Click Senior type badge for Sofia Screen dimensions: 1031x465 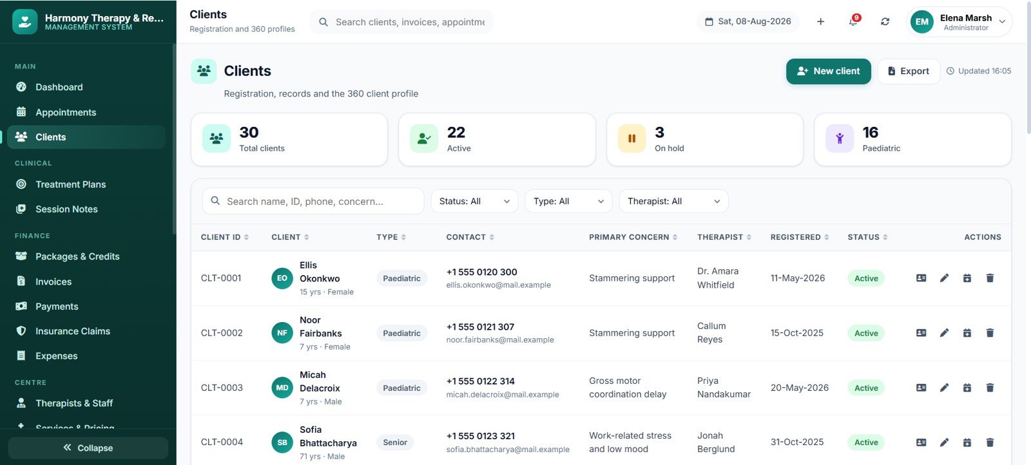395,442
